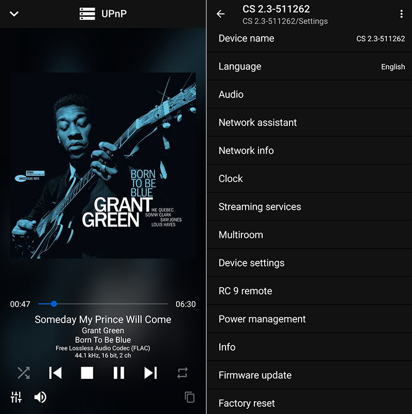Viewport: 412px width, 414px height.
Task: Open the Device name setting
Action: (310, 39)
